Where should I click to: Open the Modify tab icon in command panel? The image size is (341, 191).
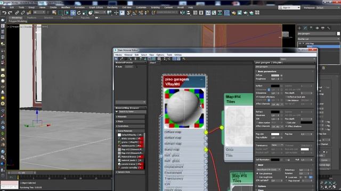305,28
